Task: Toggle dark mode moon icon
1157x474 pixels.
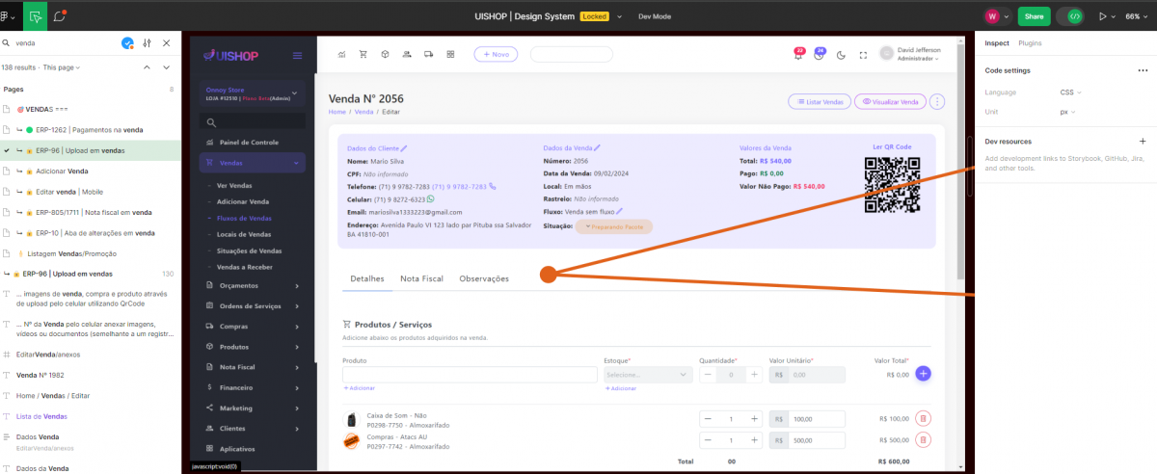Action: [841, 55]
